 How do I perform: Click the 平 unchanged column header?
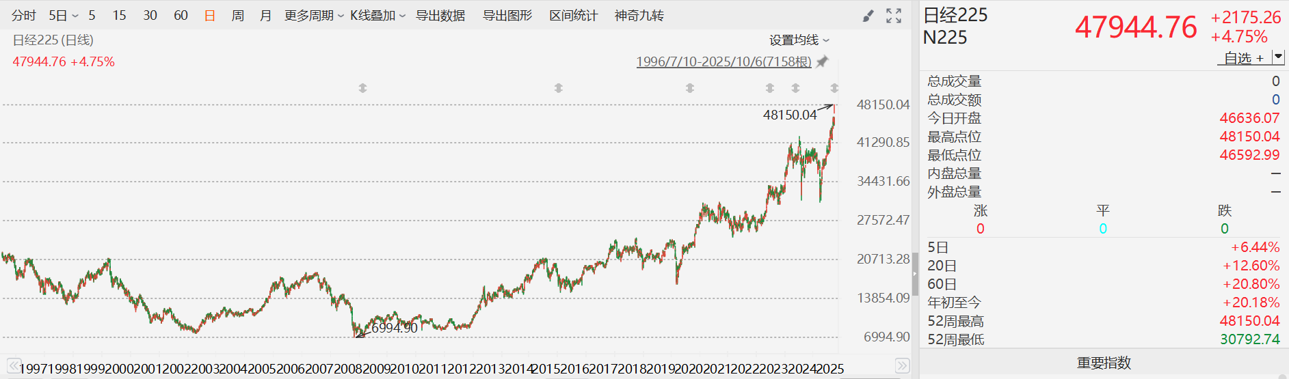pos(1103,210)
